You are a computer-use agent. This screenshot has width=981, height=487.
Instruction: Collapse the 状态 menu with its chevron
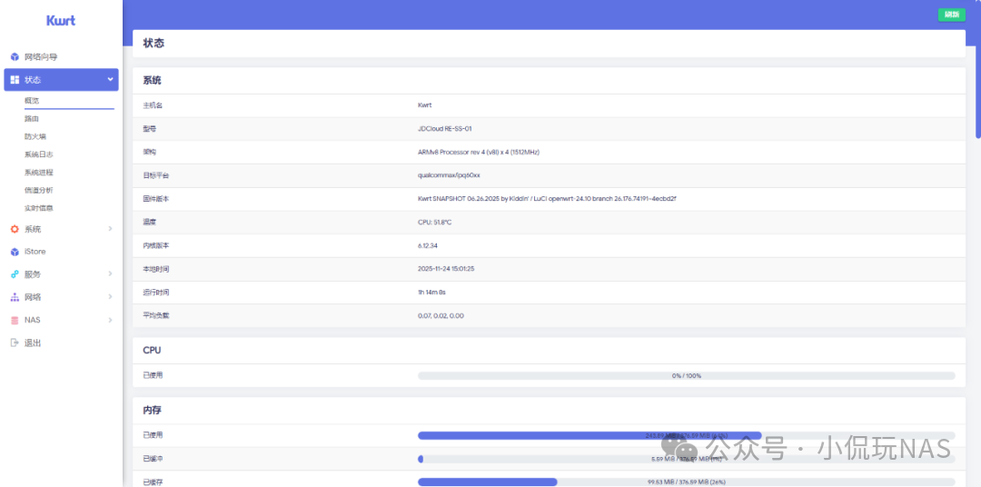coord(110,79)
